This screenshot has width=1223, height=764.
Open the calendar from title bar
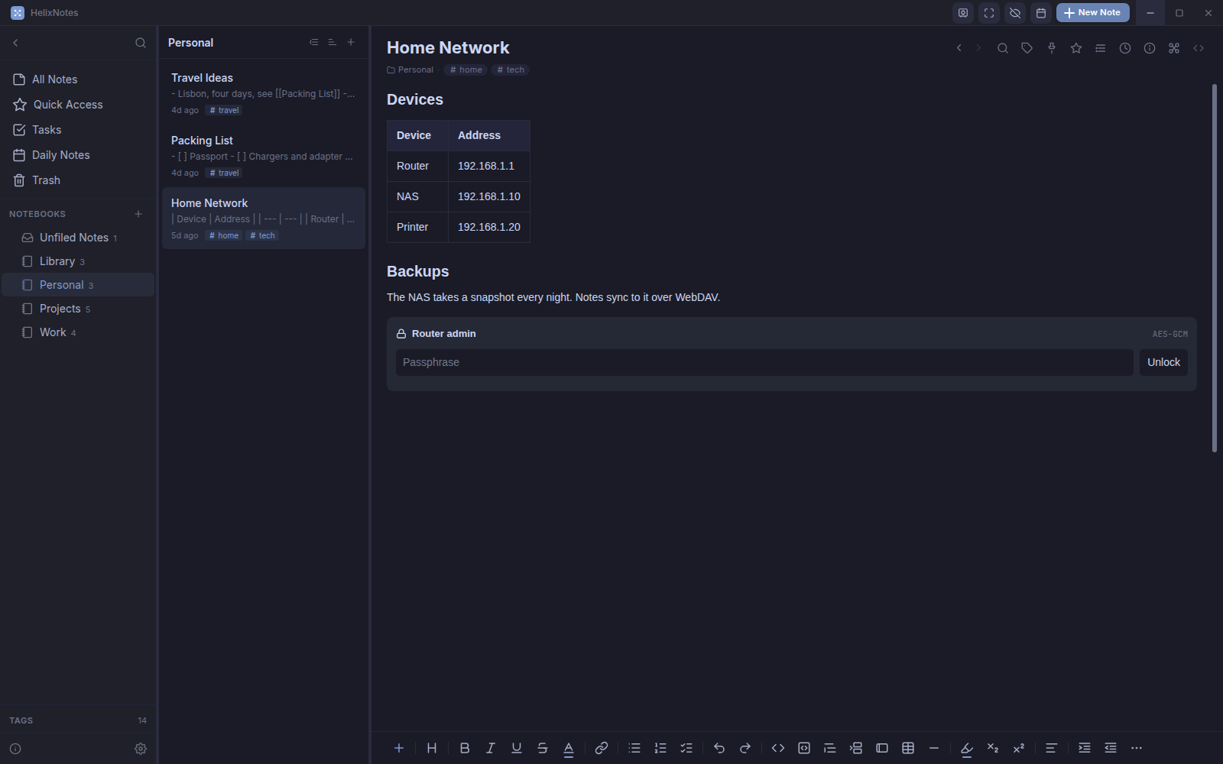point(1041,13)
